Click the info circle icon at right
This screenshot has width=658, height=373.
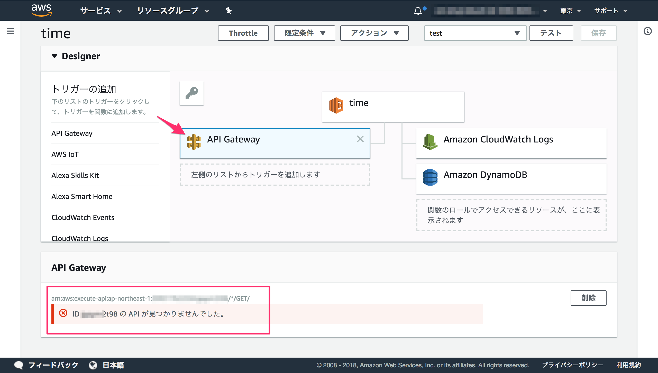coord(647,31)
